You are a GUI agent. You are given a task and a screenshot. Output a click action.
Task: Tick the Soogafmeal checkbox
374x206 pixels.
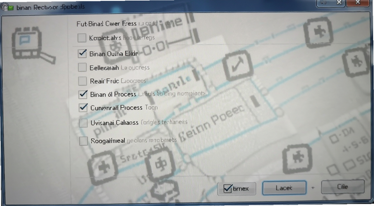point(83,141)
